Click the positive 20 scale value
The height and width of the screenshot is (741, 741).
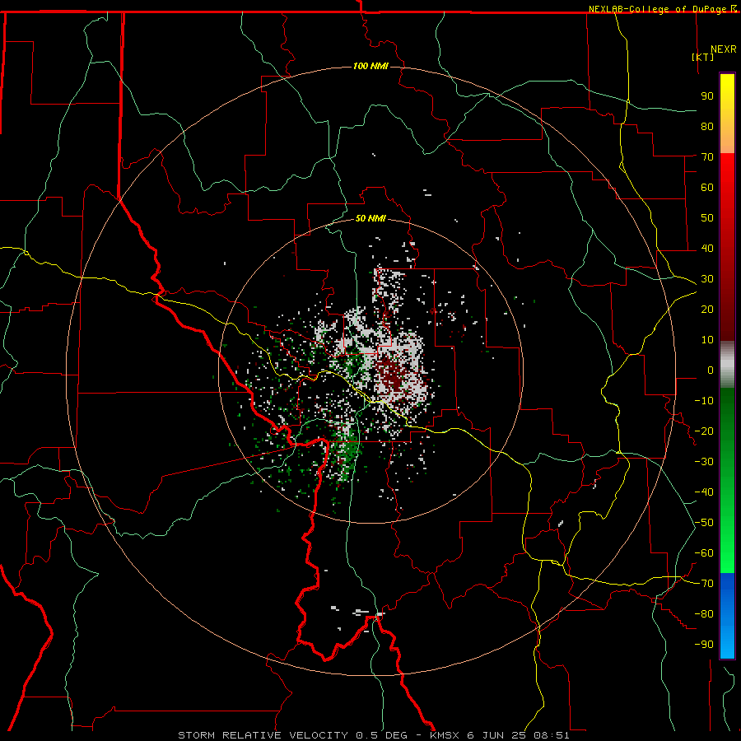pyautogui.click(x=707, y=309)
